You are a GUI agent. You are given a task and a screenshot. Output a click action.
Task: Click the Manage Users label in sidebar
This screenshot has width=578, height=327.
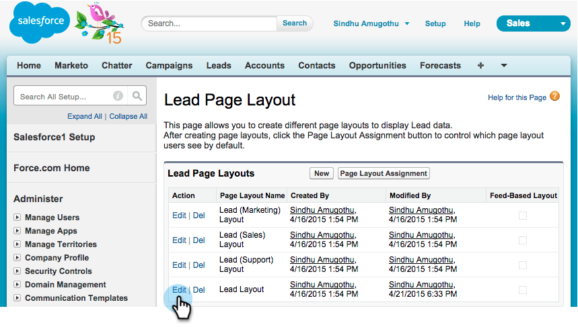(x=52, y=218)
